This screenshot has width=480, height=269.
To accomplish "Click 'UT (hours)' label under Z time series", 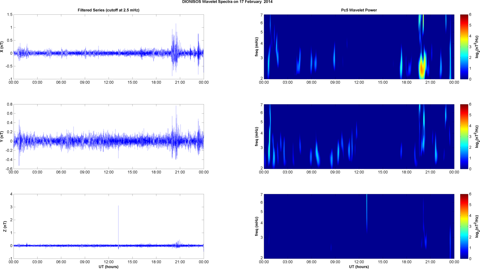I will [109, 267].
